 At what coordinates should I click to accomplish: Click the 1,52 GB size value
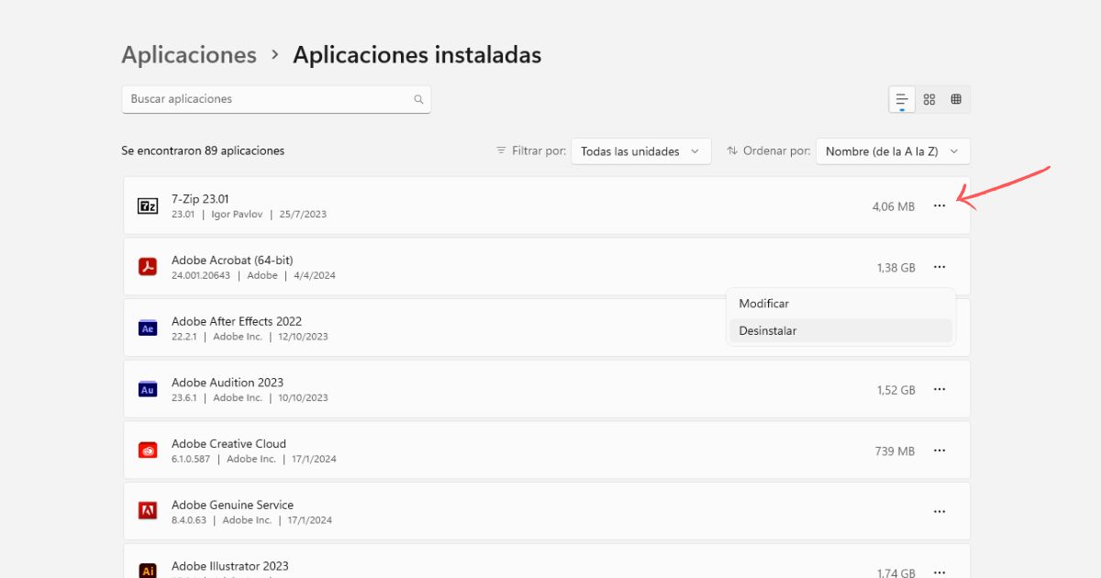(896, 390)
